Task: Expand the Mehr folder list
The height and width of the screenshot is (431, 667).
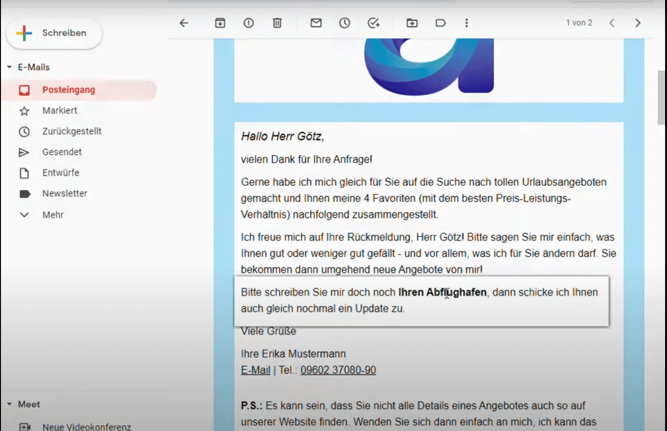Action: coord(24,215)
